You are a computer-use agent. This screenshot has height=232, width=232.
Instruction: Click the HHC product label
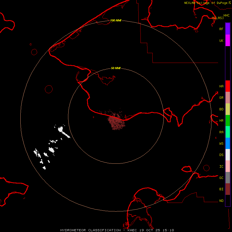226,15
